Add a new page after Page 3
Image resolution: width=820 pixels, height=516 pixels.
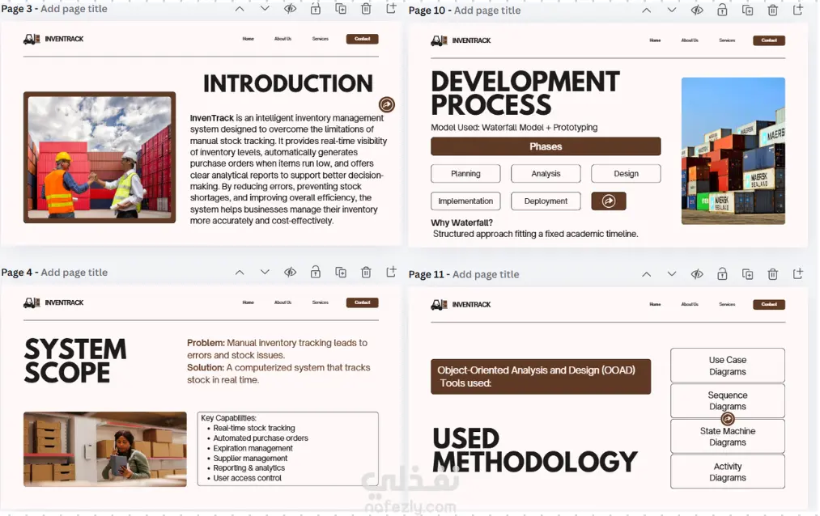click(391, 8)
